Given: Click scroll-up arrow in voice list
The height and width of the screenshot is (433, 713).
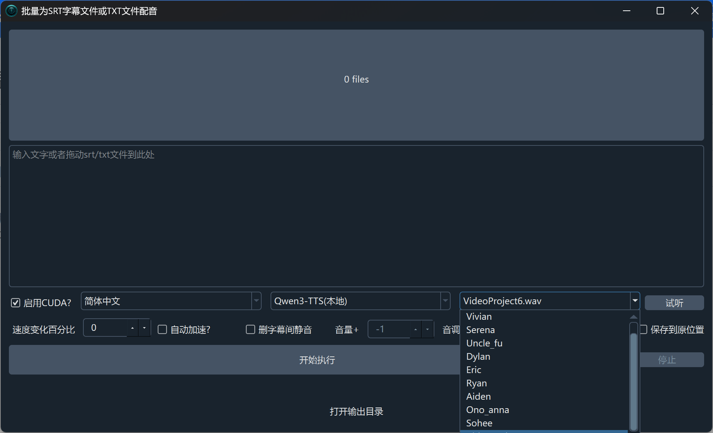Looking at the screenshot, I should click(x=633, y=317).
